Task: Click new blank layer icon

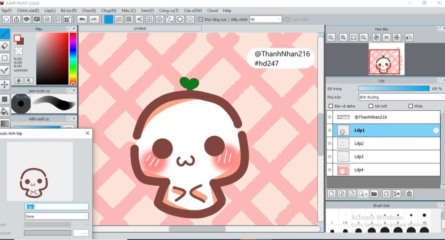Action: [332, 194]
